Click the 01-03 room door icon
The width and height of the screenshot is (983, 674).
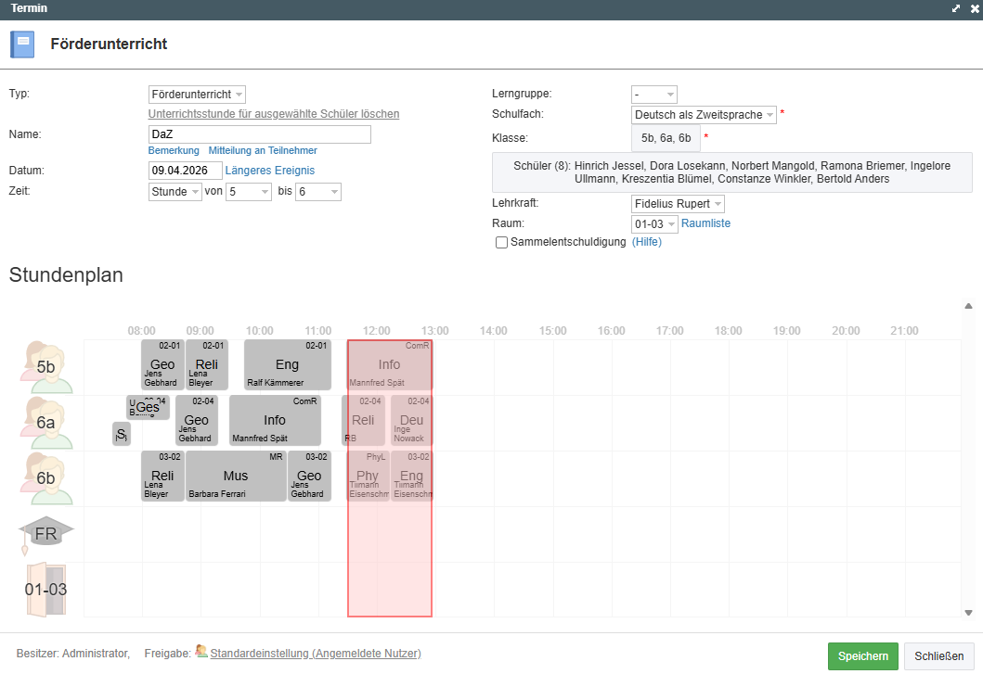click(45, 590)
